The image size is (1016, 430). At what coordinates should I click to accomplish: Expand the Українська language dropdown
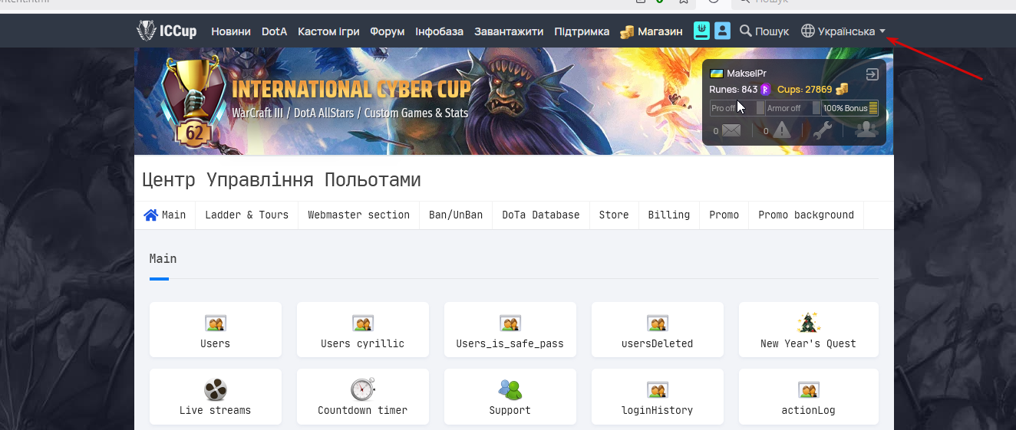coord(843,31)
